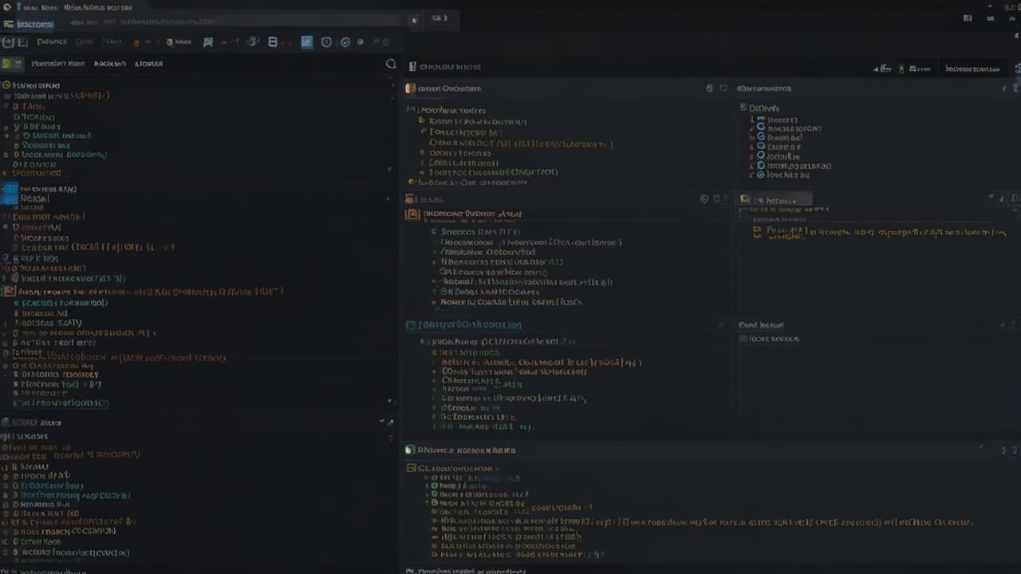Image resolution: width=1021 pixels, height=574 pixels.
Task: Click the green status indicator in the header
Action: pos(902,69)
